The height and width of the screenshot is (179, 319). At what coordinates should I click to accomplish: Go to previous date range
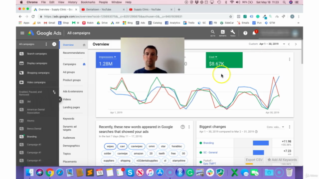[289, 44]
